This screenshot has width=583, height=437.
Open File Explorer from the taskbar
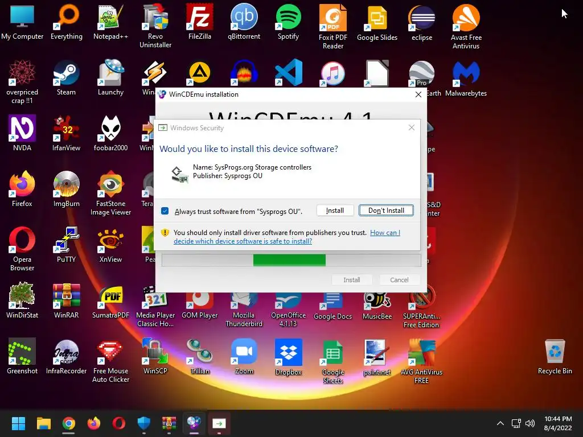tap(43, 423)
